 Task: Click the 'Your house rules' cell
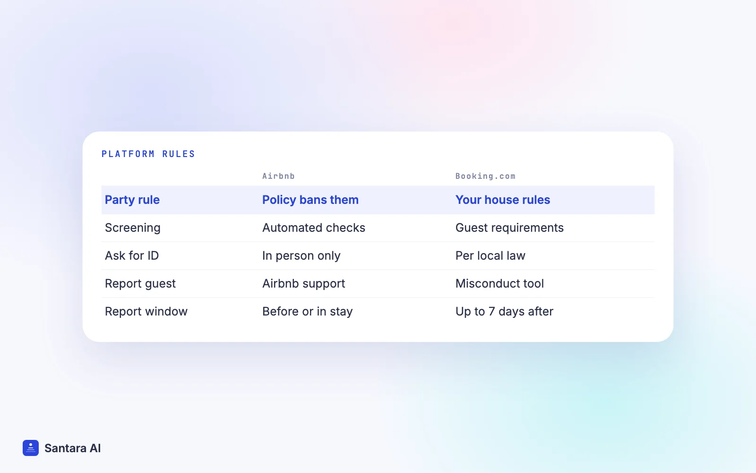coord(503,200)
